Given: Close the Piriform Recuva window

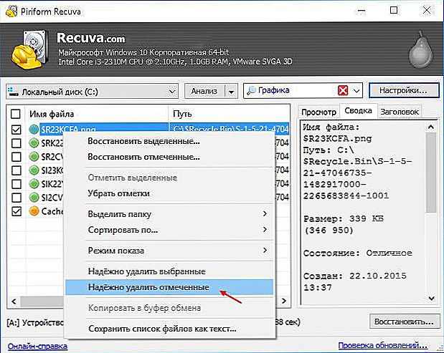Looking at the screenshot, I should click(x=427, y=11).
